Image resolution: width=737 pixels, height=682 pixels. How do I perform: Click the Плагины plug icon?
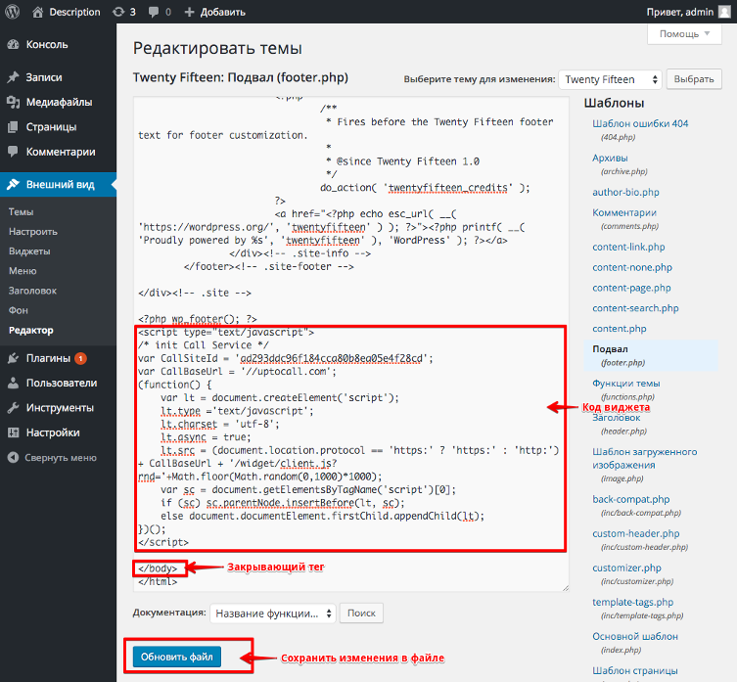click(13, 359)
